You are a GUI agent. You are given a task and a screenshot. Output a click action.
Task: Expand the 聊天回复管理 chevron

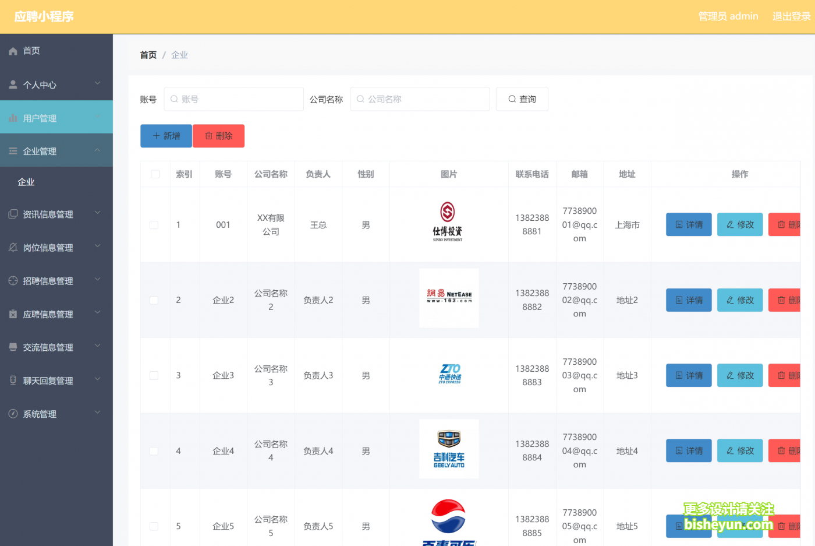tap(98, 379)
